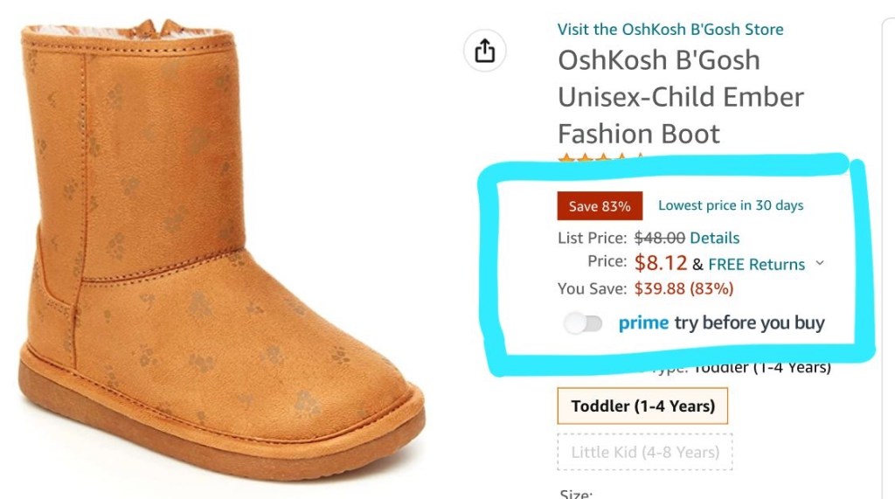Click the red Save 83% badge

pos(600,206)
